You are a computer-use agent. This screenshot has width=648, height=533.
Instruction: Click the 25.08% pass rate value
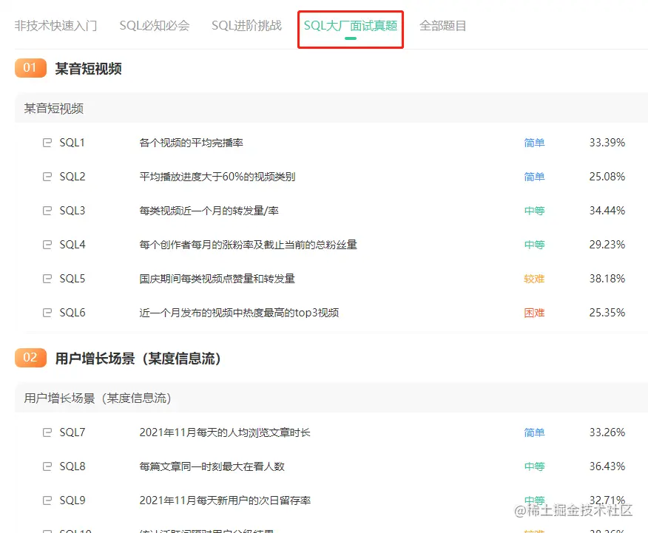tap(607, 177)
